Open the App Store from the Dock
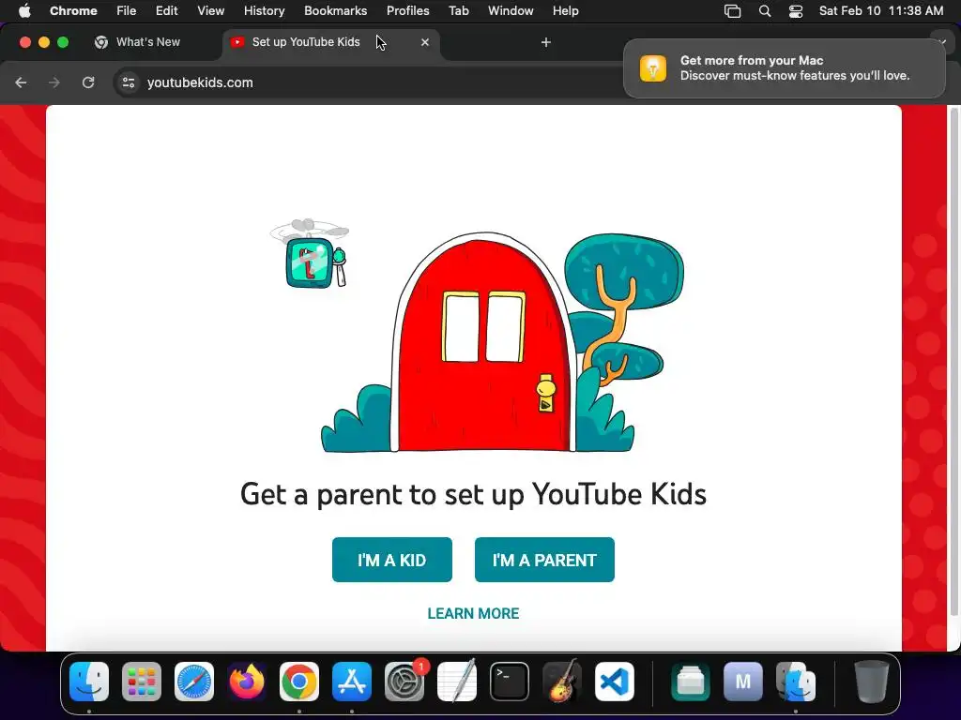 click(352, 682)
